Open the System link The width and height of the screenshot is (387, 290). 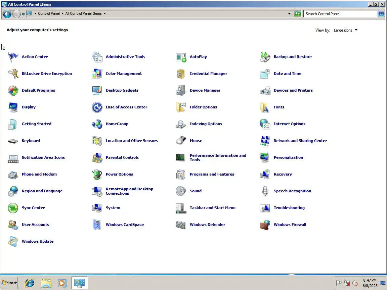(113, 208)
